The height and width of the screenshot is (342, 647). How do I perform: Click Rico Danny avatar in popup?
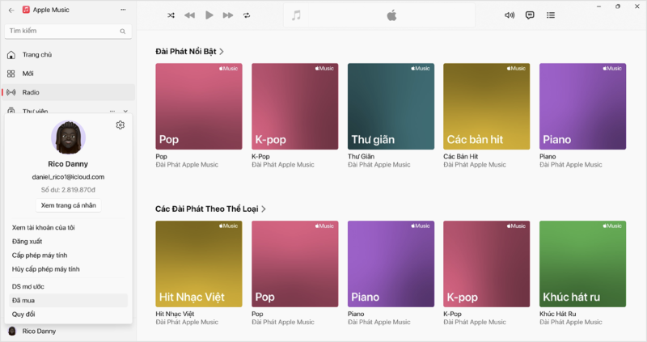point(68,137)
